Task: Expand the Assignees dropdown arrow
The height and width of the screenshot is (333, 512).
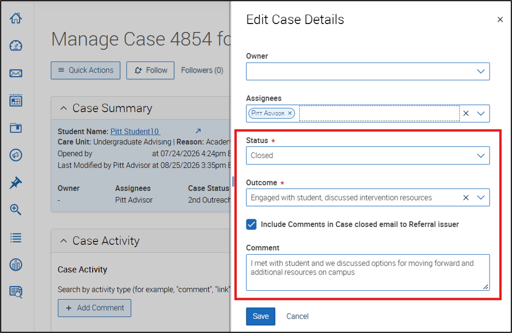Action: [481, 113]
